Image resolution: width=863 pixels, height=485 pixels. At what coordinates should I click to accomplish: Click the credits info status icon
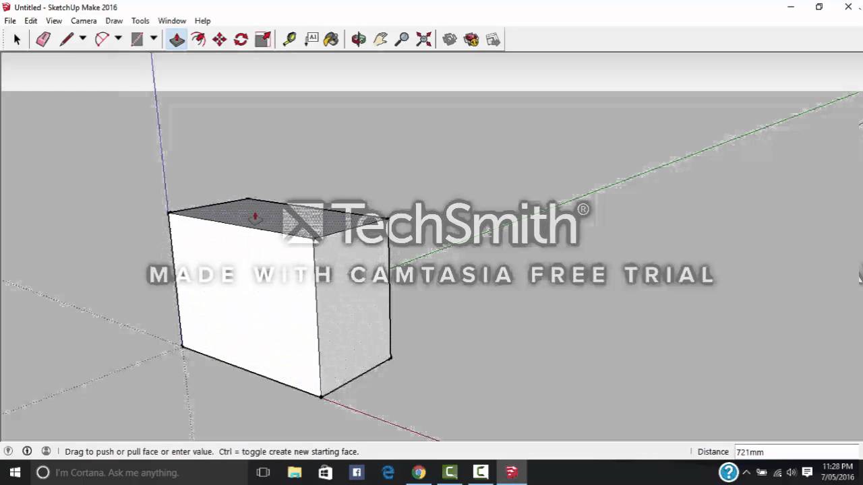(27, 451)
